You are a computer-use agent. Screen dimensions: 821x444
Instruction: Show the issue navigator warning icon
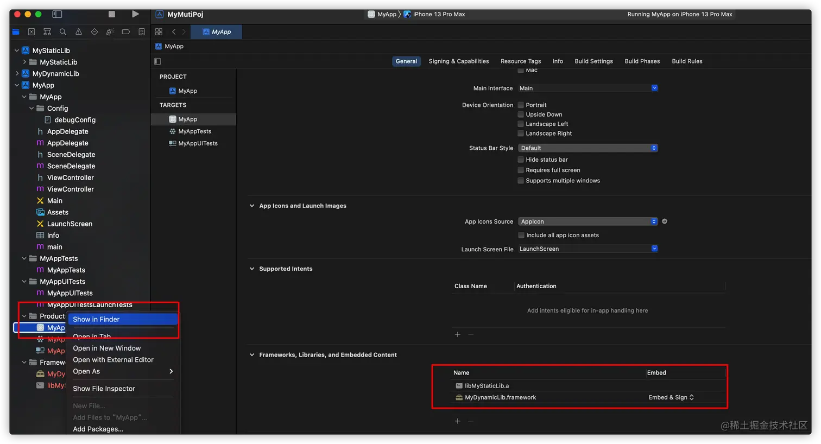click(79, 32)
